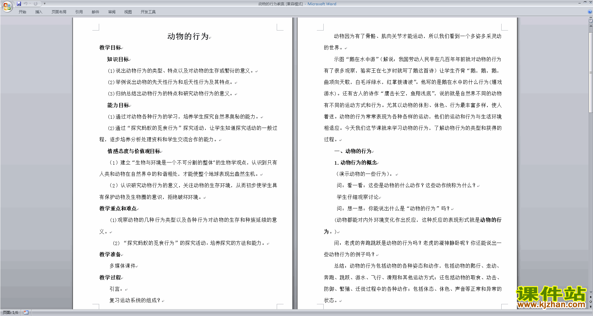The image size is (593, 316).
Task: Click the line starting with (3)归纳总结出动物行为的特点
Action: click(x=171, y=93)
